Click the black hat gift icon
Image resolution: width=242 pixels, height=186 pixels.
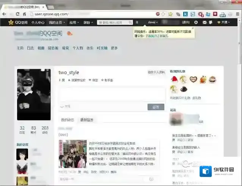point(184,89)
